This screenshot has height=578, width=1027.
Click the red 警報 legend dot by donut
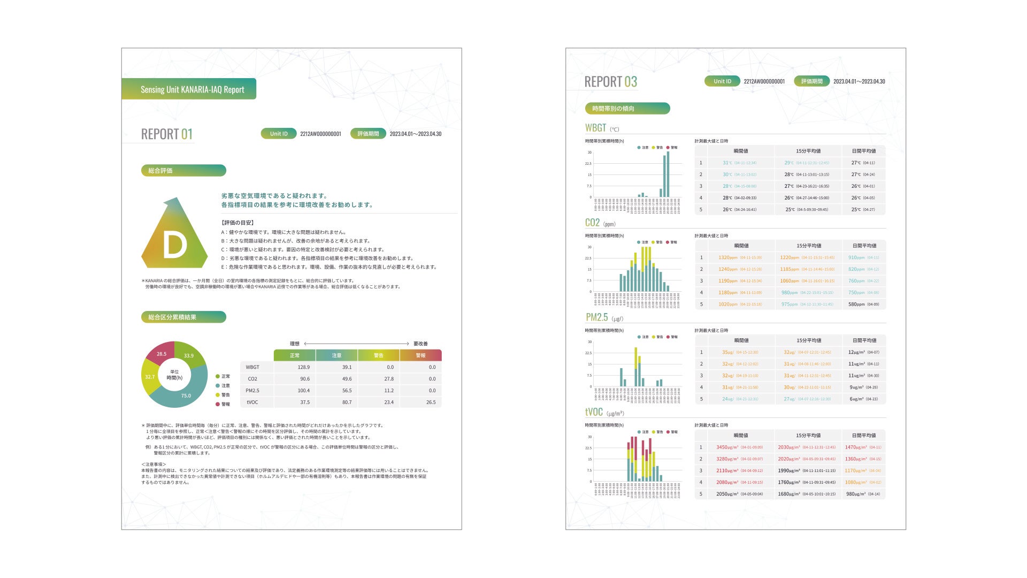point(218,404)
